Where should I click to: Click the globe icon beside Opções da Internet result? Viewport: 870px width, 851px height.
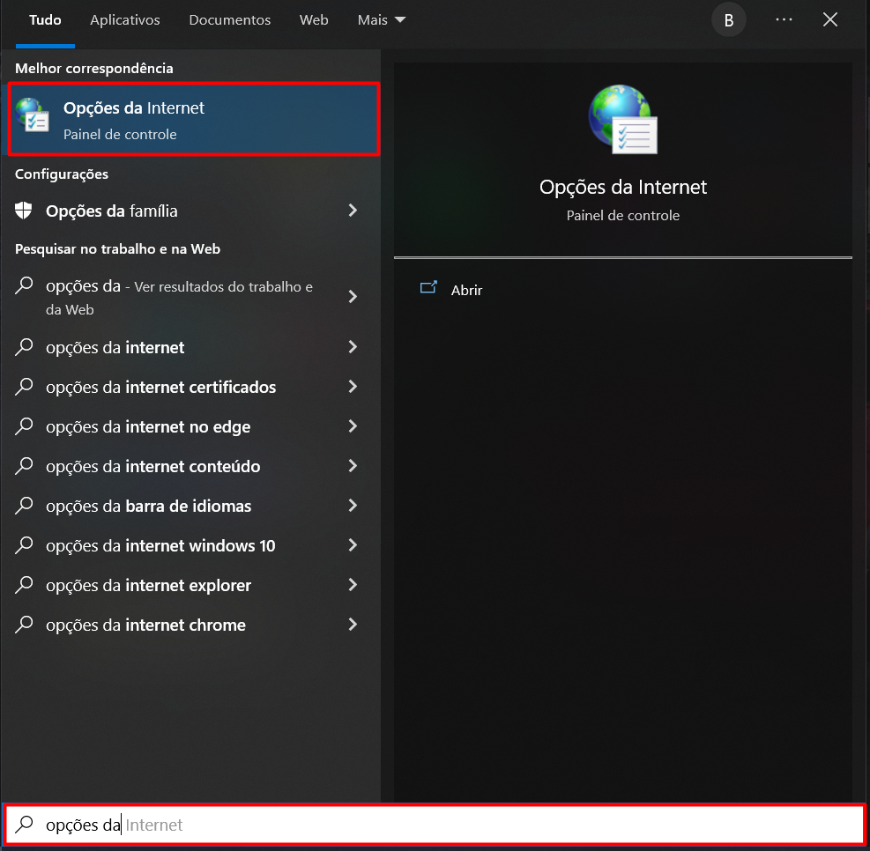pyautogui.click(x=33, y=115)
